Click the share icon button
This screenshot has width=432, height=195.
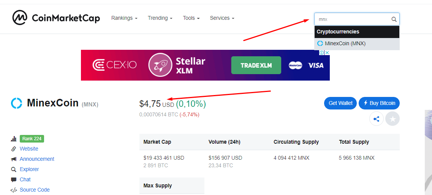click(377, 119)
